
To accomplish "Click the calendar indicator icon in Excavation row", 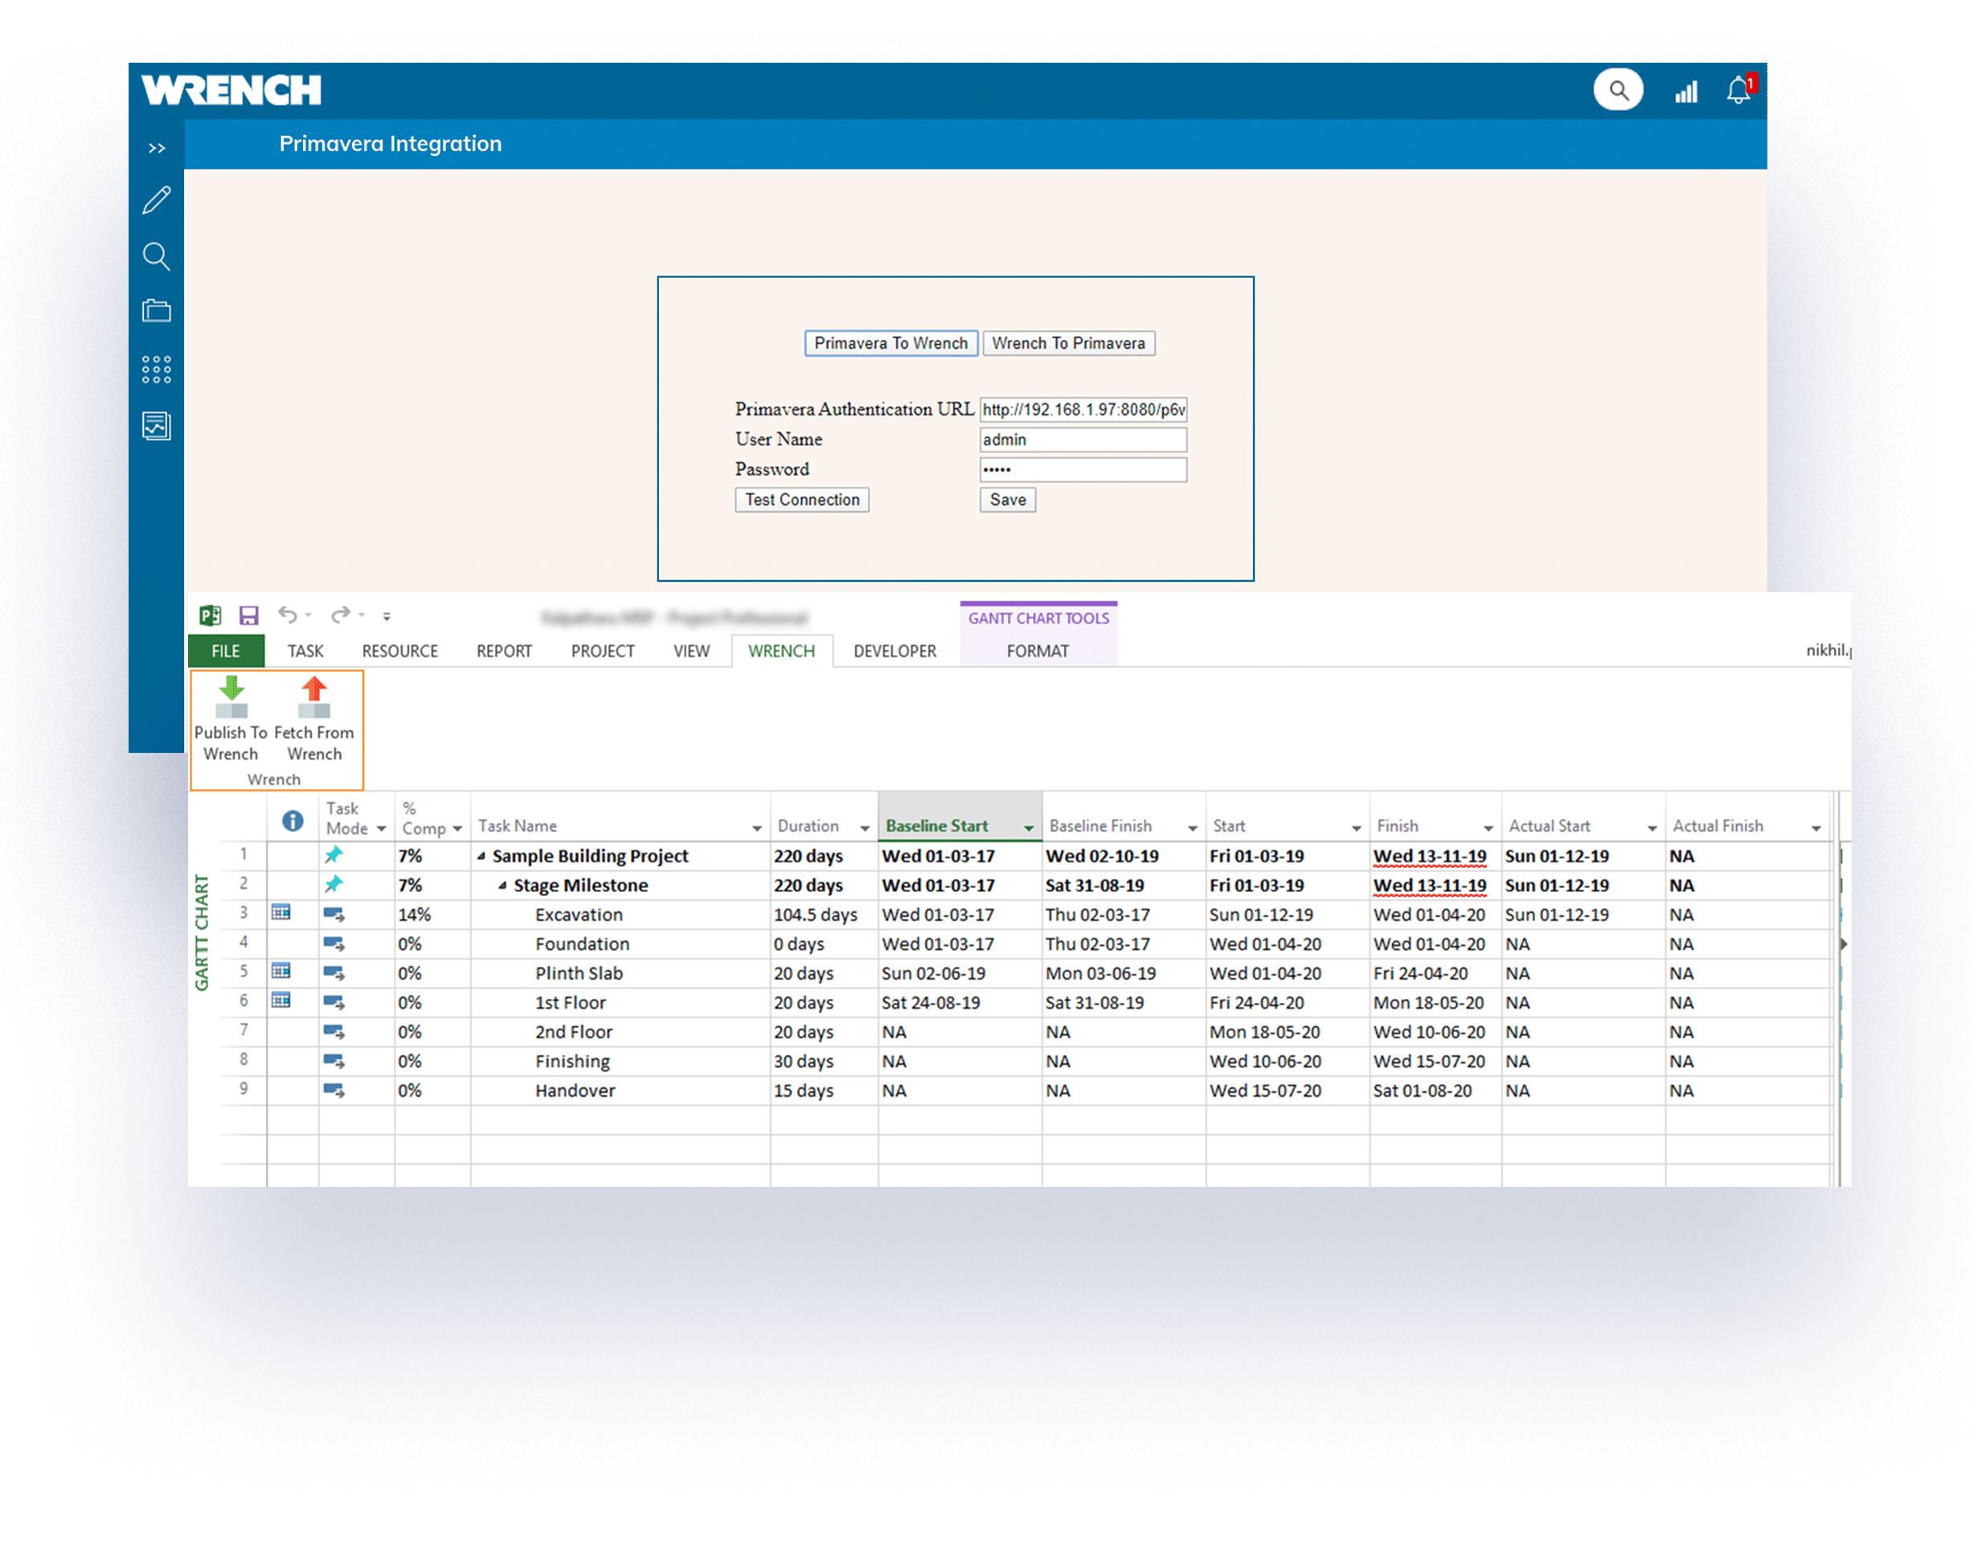I will click(x=281, y=913).
